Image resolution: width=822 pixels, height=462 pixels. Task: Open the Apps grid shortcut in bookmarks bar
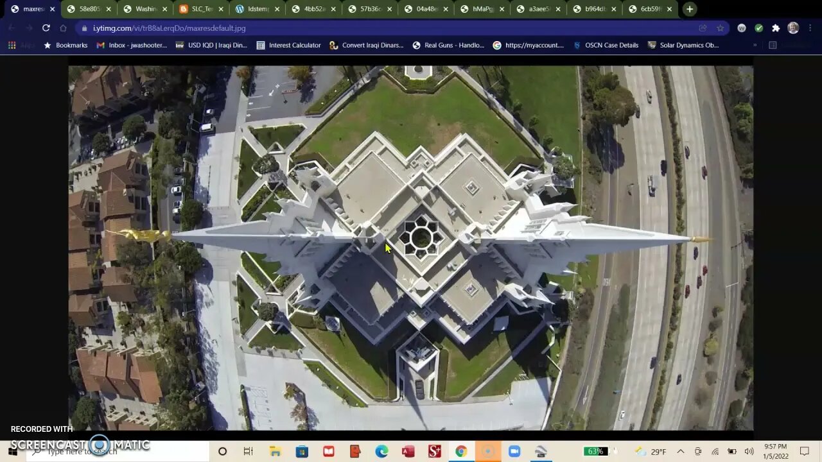click(21, 46)
